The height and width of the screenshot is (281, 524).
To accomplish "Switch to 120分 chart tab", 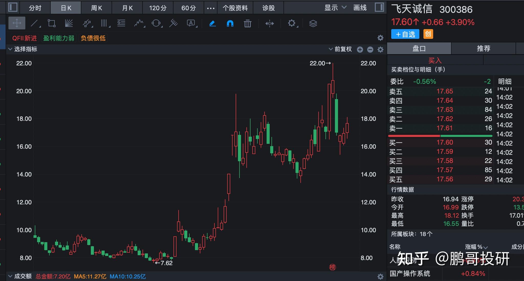I will click(158, 8).
